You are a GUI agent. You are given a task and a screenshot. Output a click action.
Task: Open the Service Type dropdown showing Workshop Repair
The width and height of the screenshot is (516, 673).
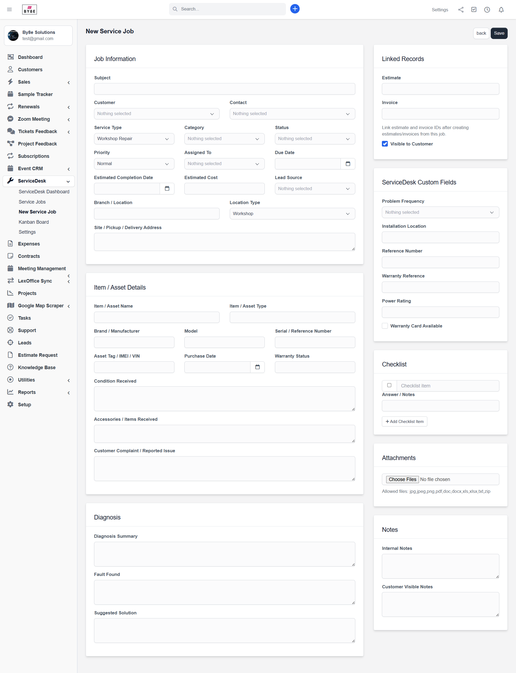point(134,138)
